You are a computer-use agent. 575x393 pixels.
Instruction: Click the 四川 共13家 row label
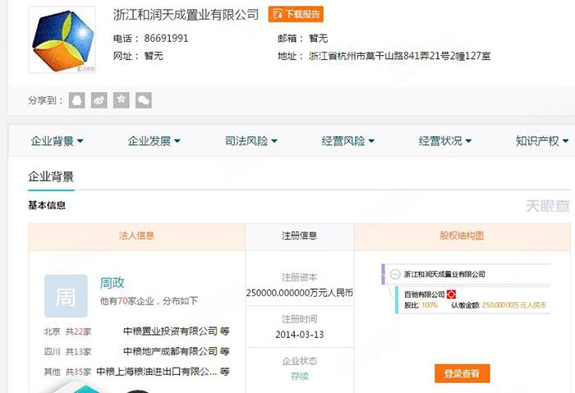(x=67, y=352)
